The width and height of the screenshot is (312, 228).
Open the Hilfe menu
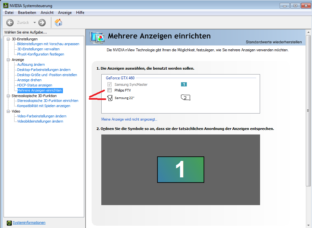click(80, 13)
